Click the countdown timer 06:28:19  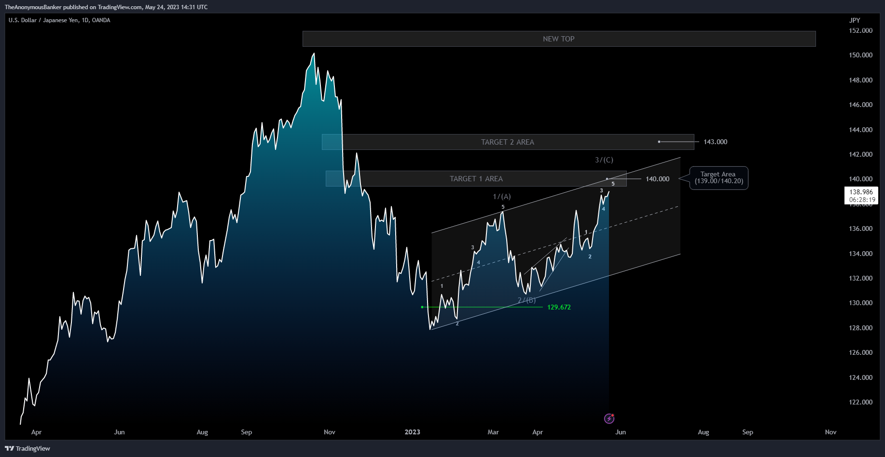pyautogui.click(x=862, y=200)
